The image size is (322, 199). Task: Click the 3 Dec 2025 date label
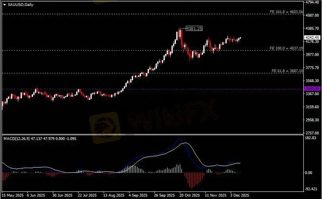coord(239,195)
